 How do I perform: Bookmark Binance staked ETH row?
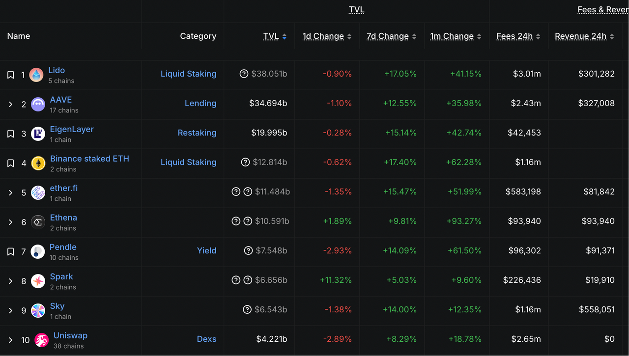pos(10,163)
